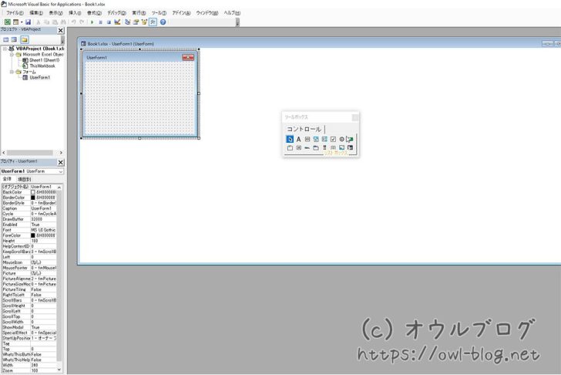This screenshot has height=375, width=561.
Task: Click the BackColor property color swatch
Action: click(x=33, y=192)
